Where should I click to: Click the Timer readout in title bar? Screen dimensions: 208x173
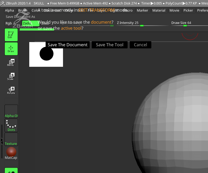[152, 3]
